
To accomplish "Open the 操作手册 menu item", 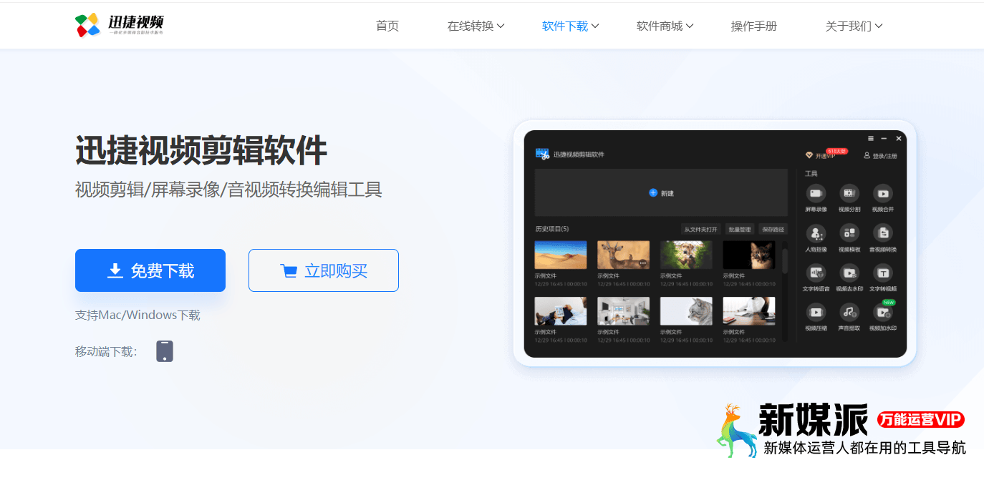I will 754,25.
